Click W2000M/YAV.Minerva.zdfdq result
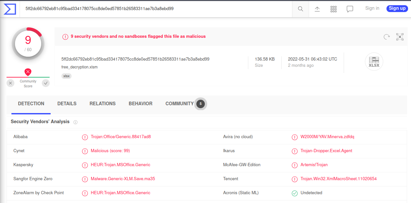This screenshot has width=411, height=203. (x=327, y=137)
